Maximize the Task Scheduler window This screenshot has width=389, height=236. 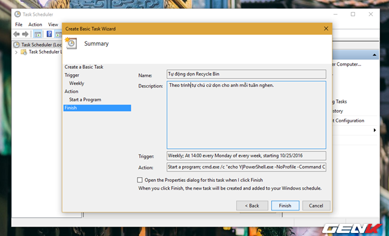coord(353,15)
